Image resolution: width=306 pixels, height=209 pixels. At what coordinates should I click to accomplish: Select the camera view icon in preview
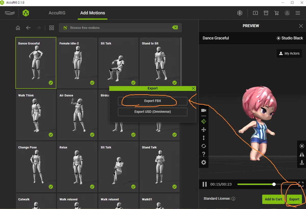203,110
